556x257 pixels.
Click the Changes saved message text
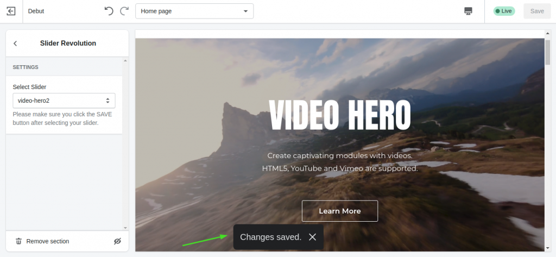[270, 237]
